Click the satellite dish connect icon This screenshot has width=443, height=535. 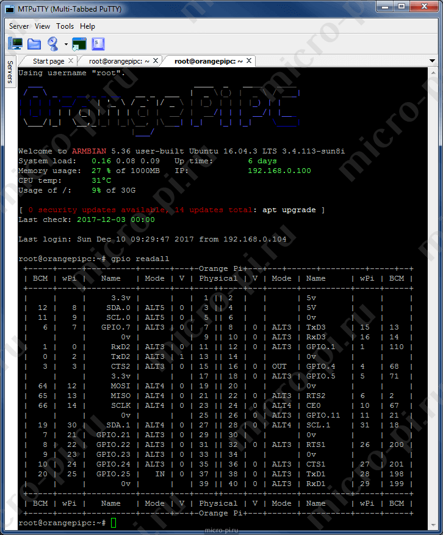click(x=52, y=43)
